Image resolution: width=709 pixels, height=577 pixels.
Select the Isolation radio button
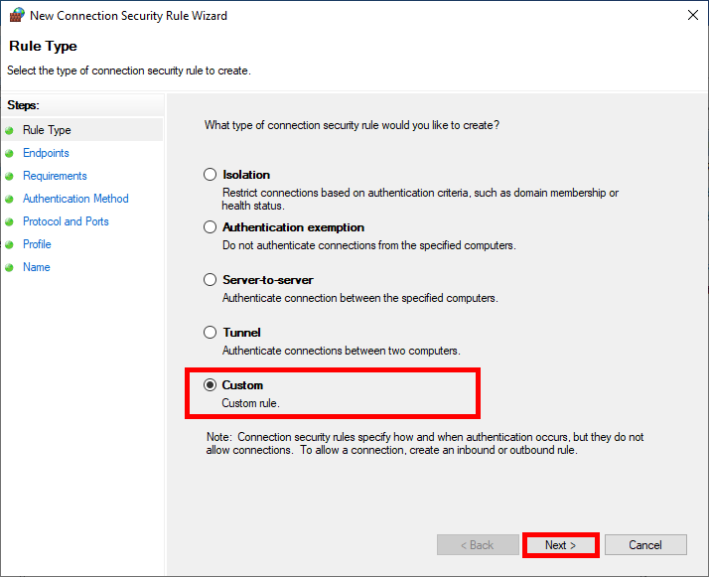(x=210, y=175)
